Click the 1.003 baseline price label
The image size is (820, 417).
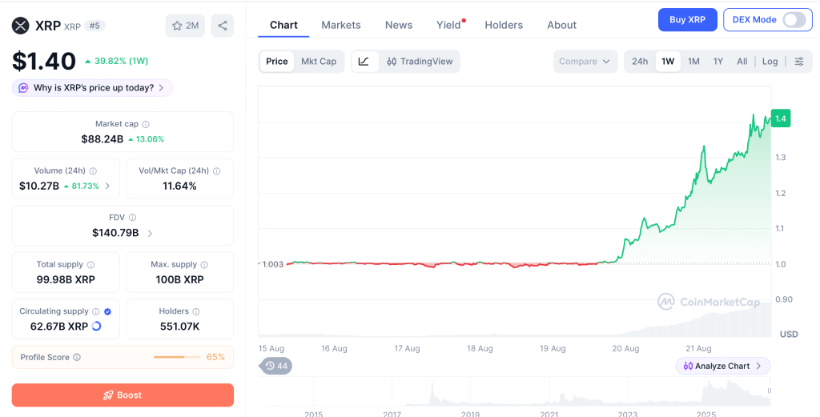coord(272,264)
